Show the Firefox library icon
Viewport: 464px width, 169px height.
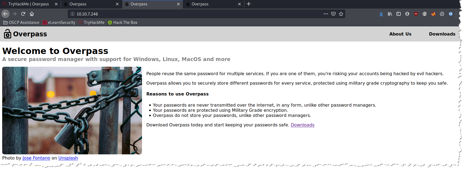(390, 14)
